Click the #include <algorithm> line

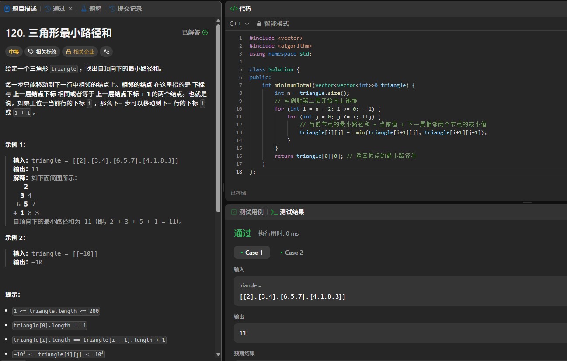tap(281, 46)
